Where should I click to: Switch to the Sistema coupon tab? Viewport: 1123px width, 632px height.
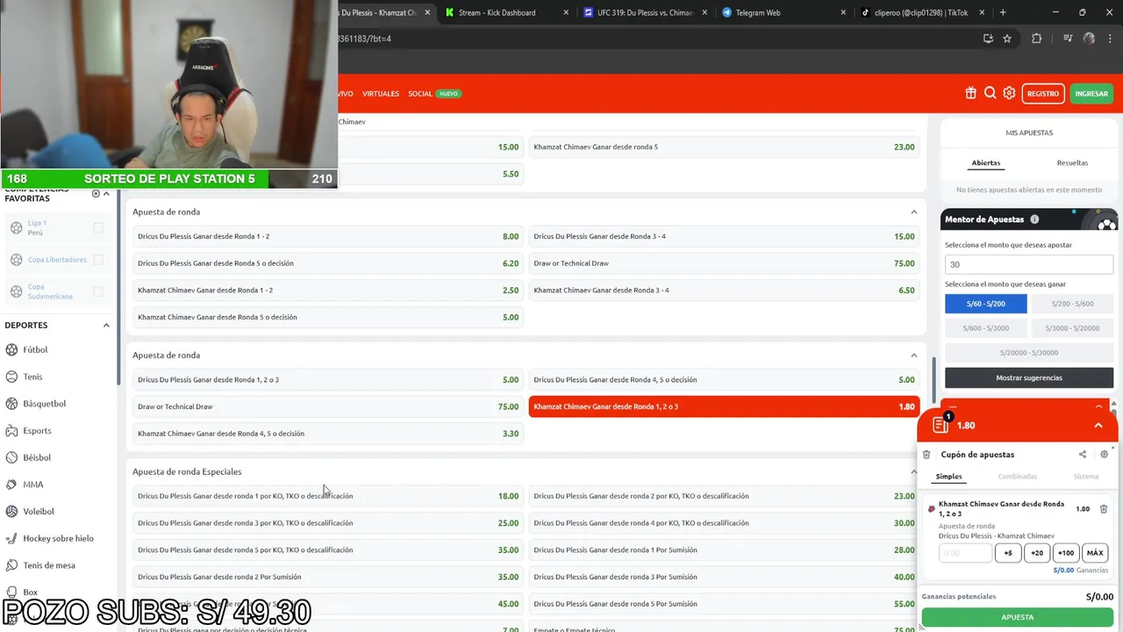[1086, 477]
